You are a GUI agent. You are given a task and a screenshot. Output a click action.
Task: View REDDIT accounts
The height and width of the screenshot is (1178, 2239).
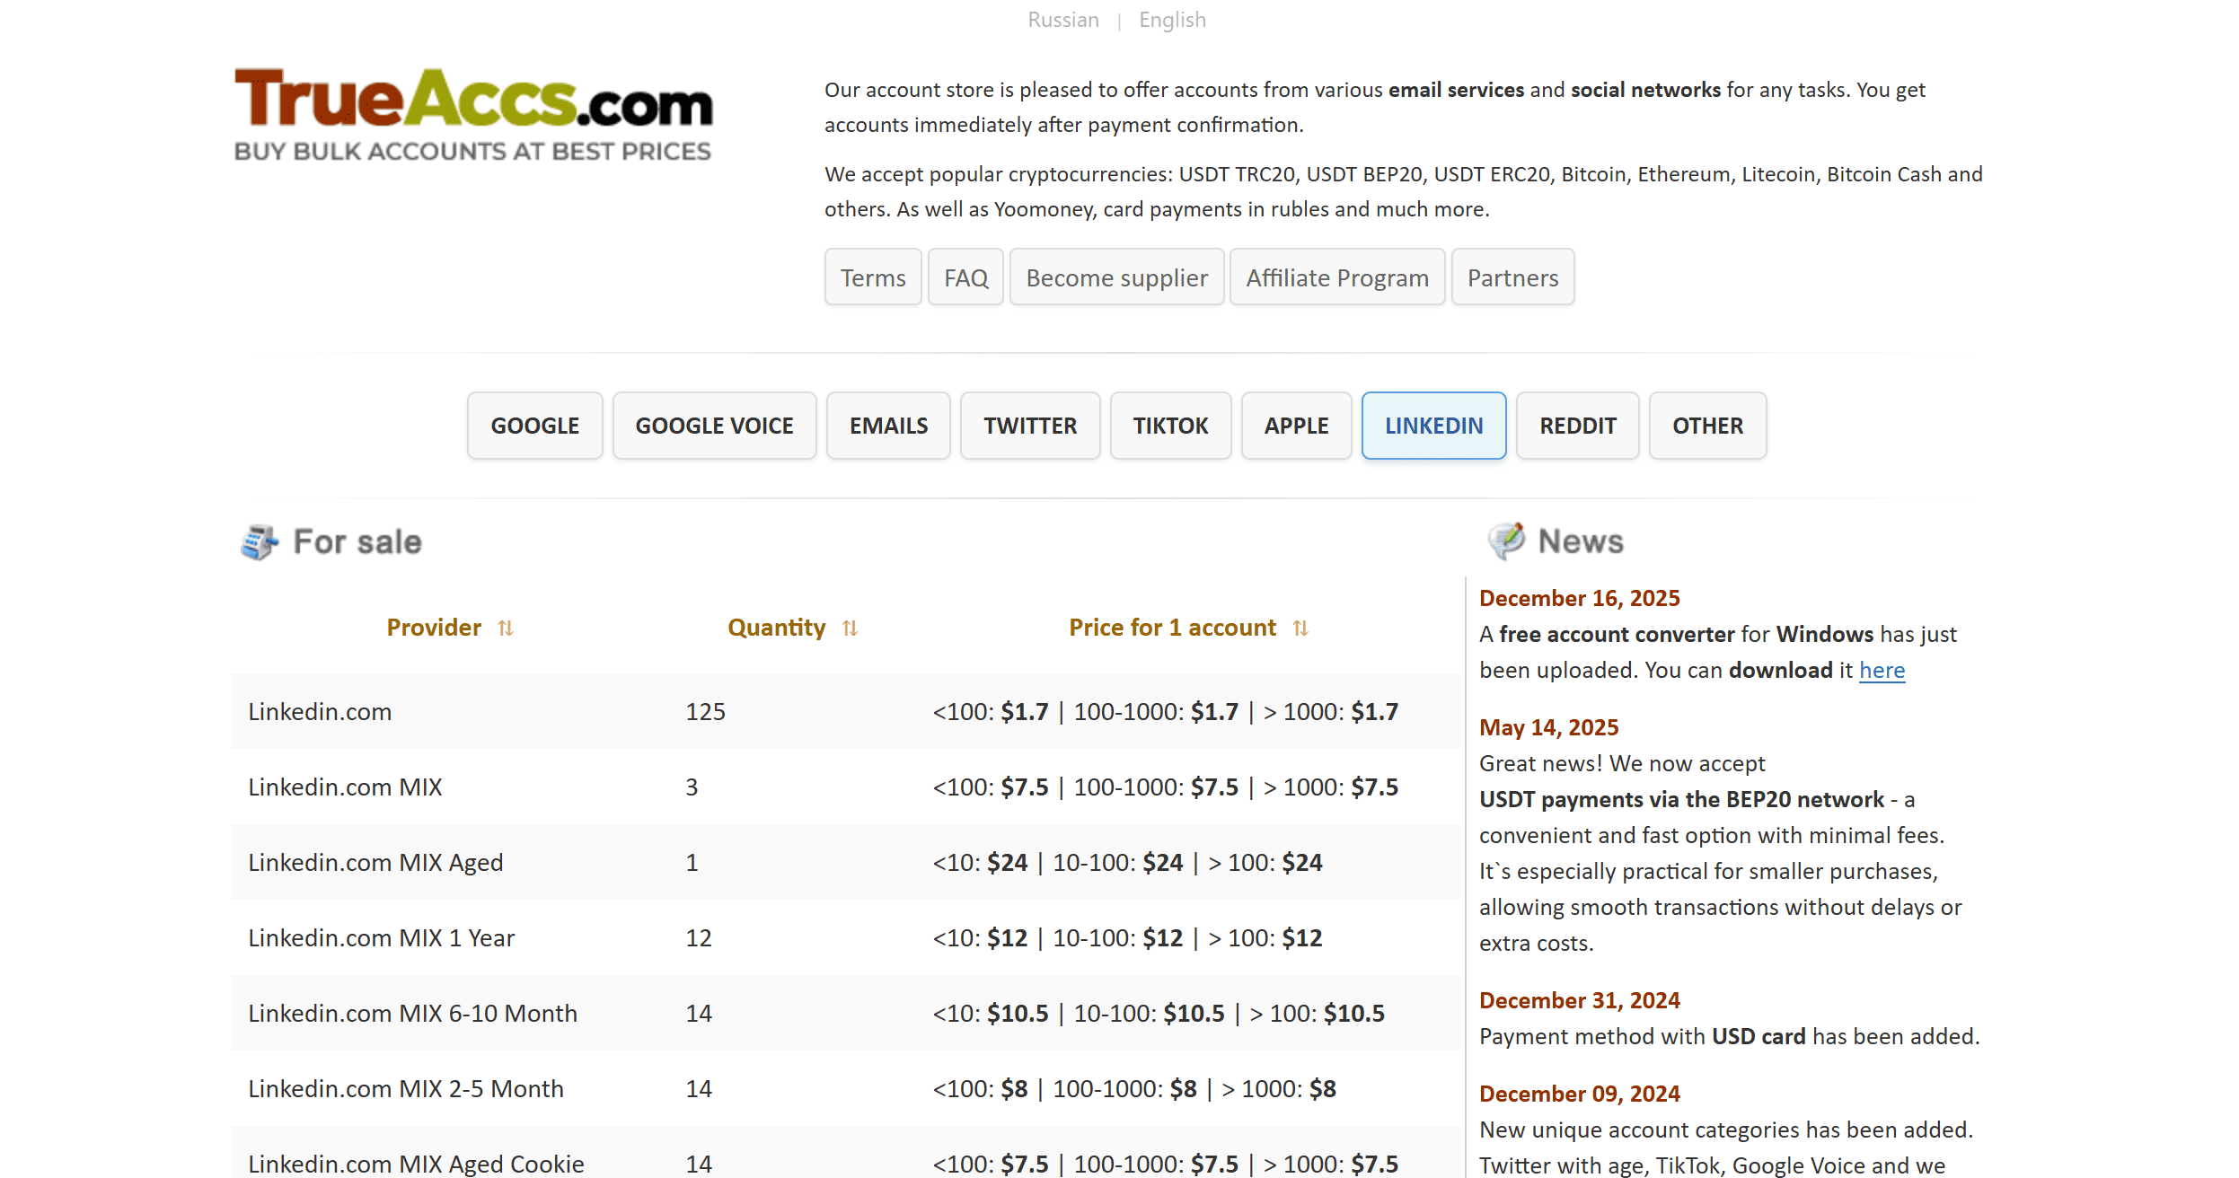point(1577,425)
